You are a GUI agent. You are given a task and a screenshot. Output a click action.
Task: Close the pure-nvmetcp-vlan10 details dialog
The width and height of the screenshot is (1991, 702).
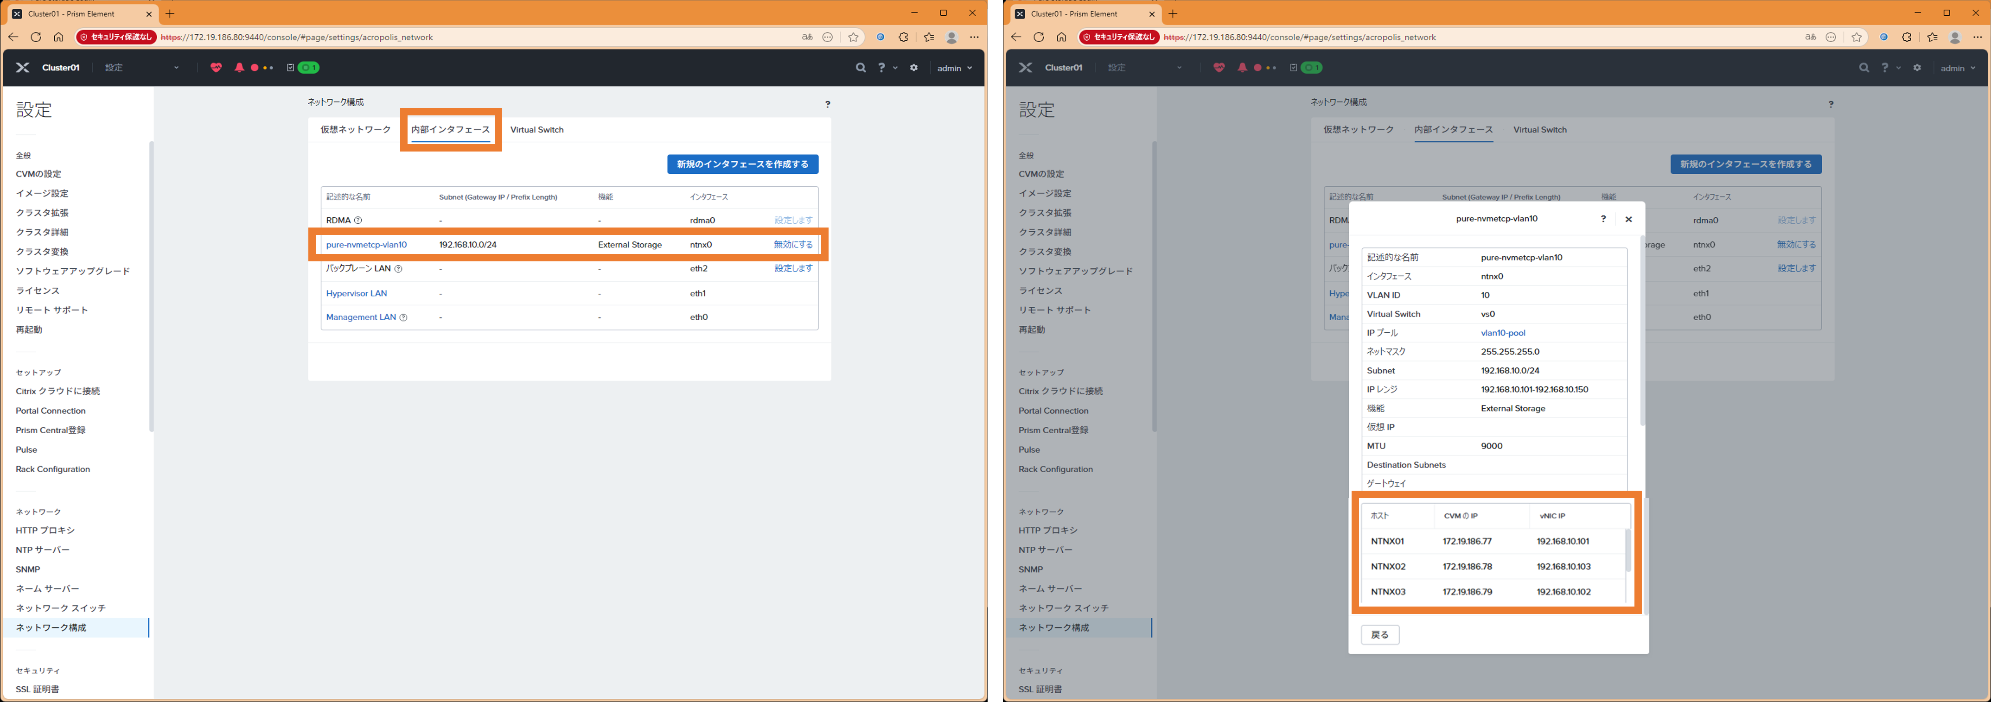[1628, 219]
